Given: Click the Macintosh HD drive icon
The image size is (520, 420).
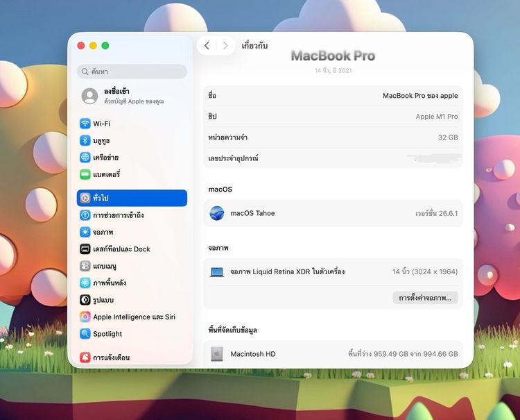Looking at the screenshot, I should [x=217, y=354].
